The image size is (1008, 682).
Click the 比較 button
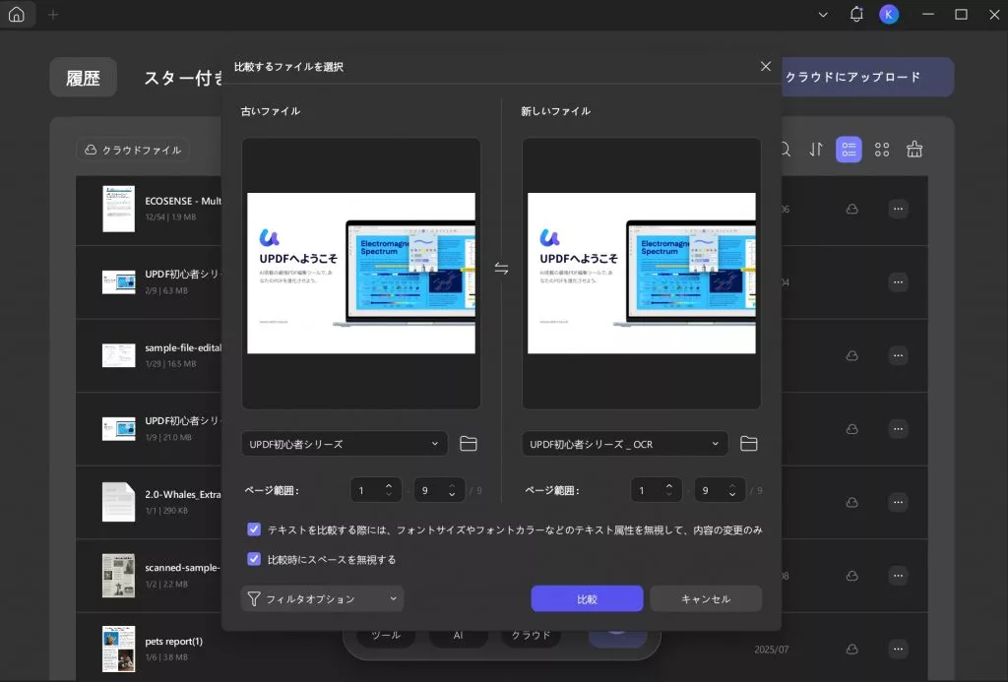click(x=587, y=598)
